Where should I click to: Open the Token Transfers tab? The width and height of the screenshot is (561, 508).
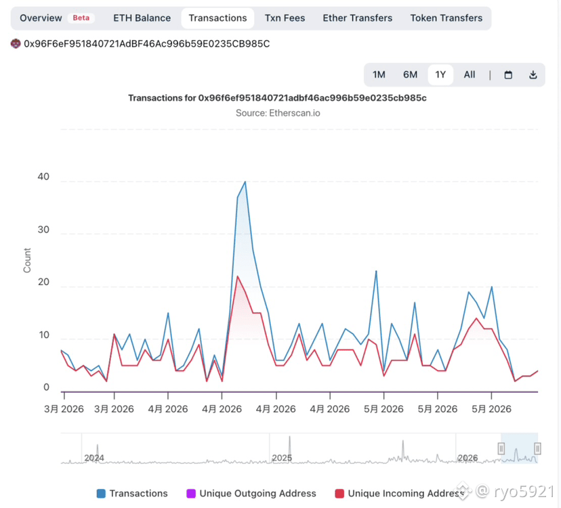click(x=446, y=18)
